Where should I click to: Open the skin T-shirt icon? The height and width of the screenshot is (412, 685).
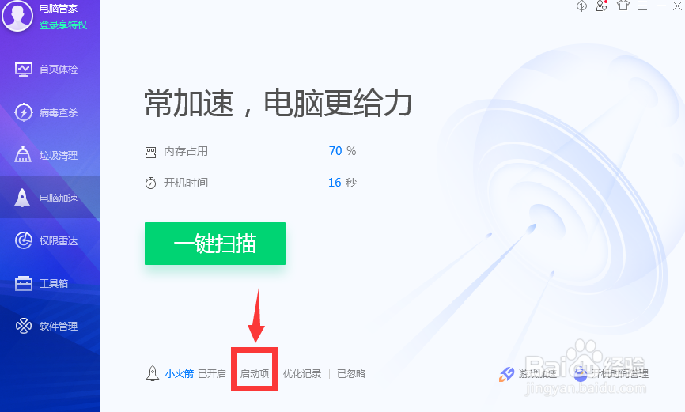tap(623, 6)
